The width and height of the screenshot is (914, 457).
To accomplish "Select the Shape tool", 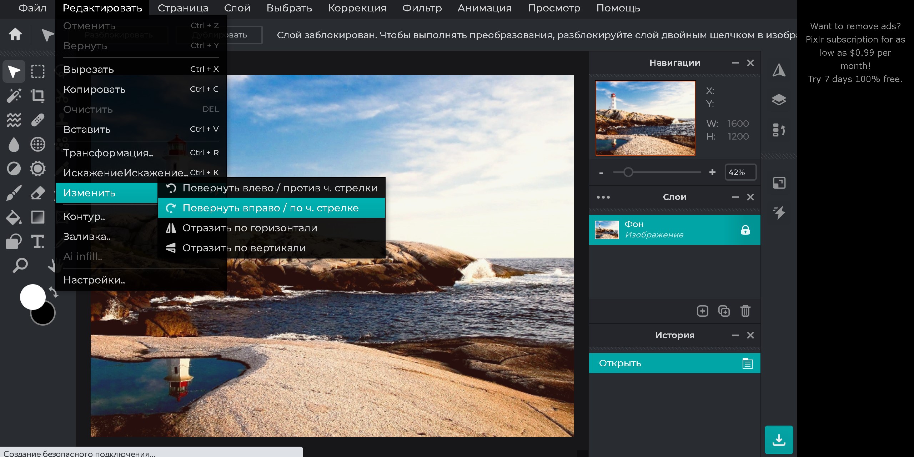I will [14, 241].
